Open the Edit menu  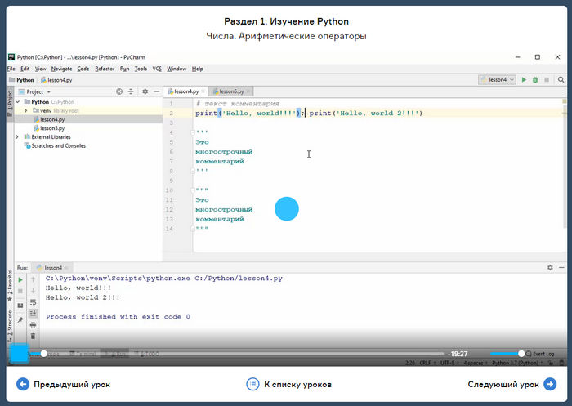click(x=25, y=69)
